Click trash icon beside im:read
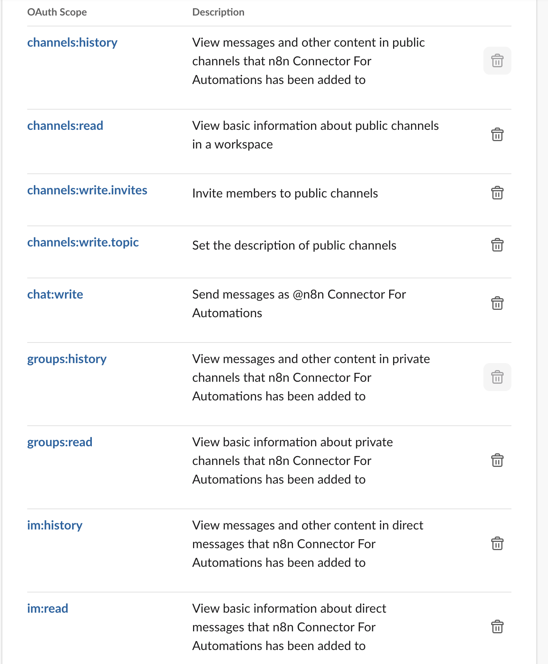Screen dimensions: 548x664 (x=497, y=627)
